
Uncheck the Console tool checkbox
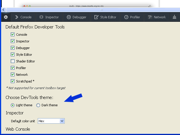(12, 35)
